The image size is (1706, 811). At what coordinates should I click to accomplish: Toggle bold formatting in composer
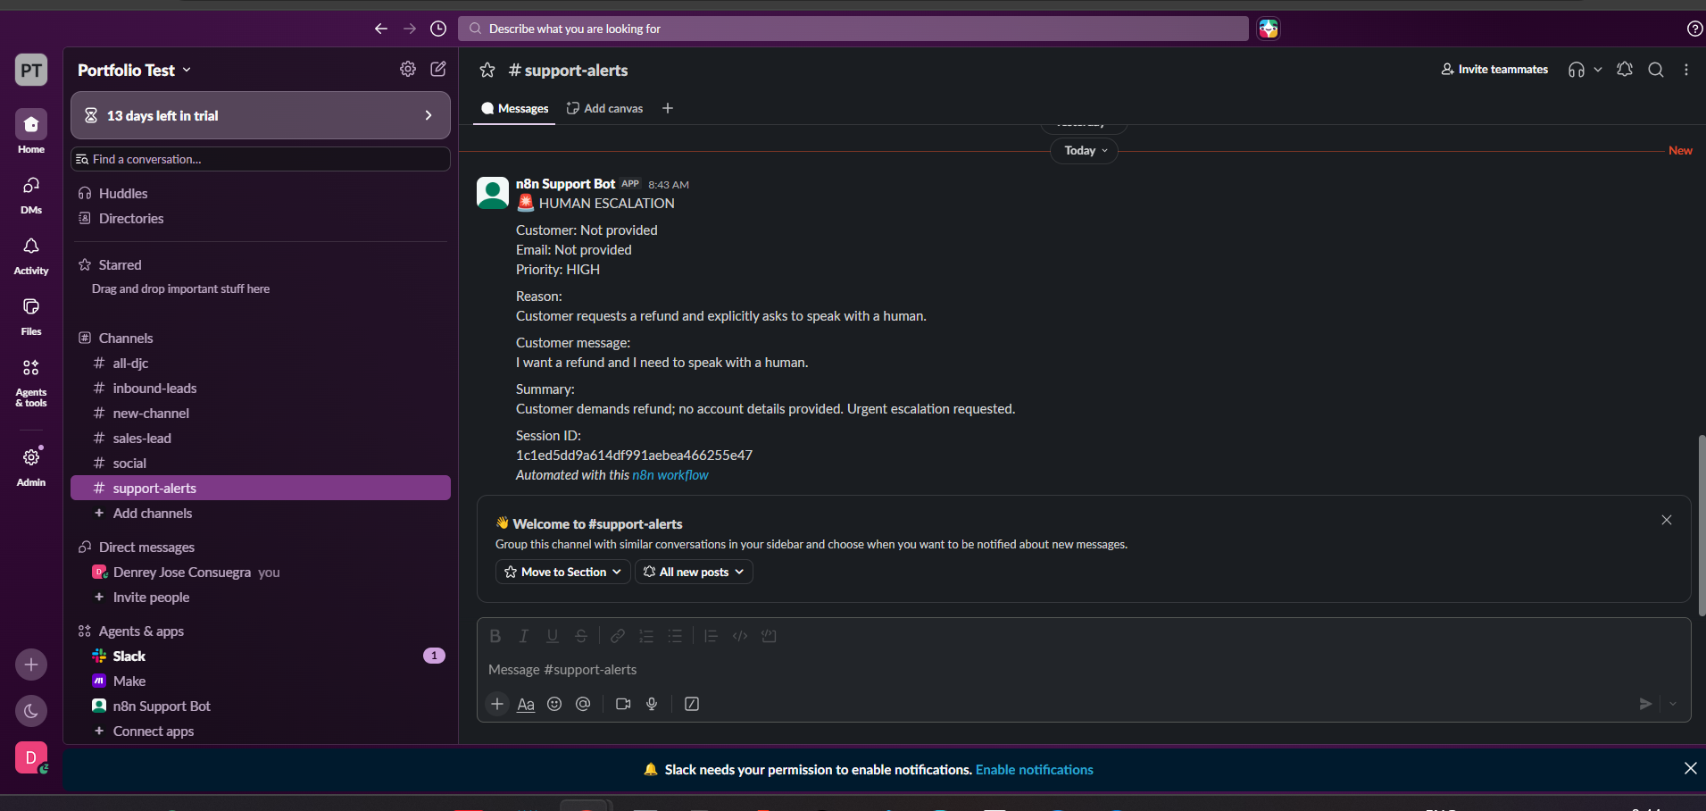[x=495, y=636]
